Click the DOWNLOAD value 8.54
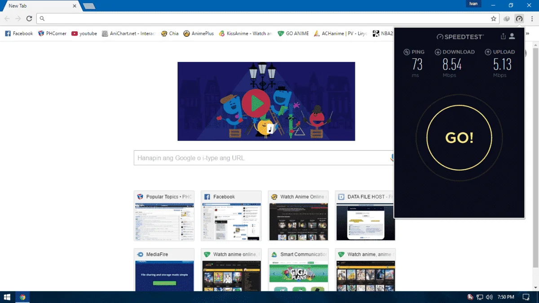 coord(452,65)
